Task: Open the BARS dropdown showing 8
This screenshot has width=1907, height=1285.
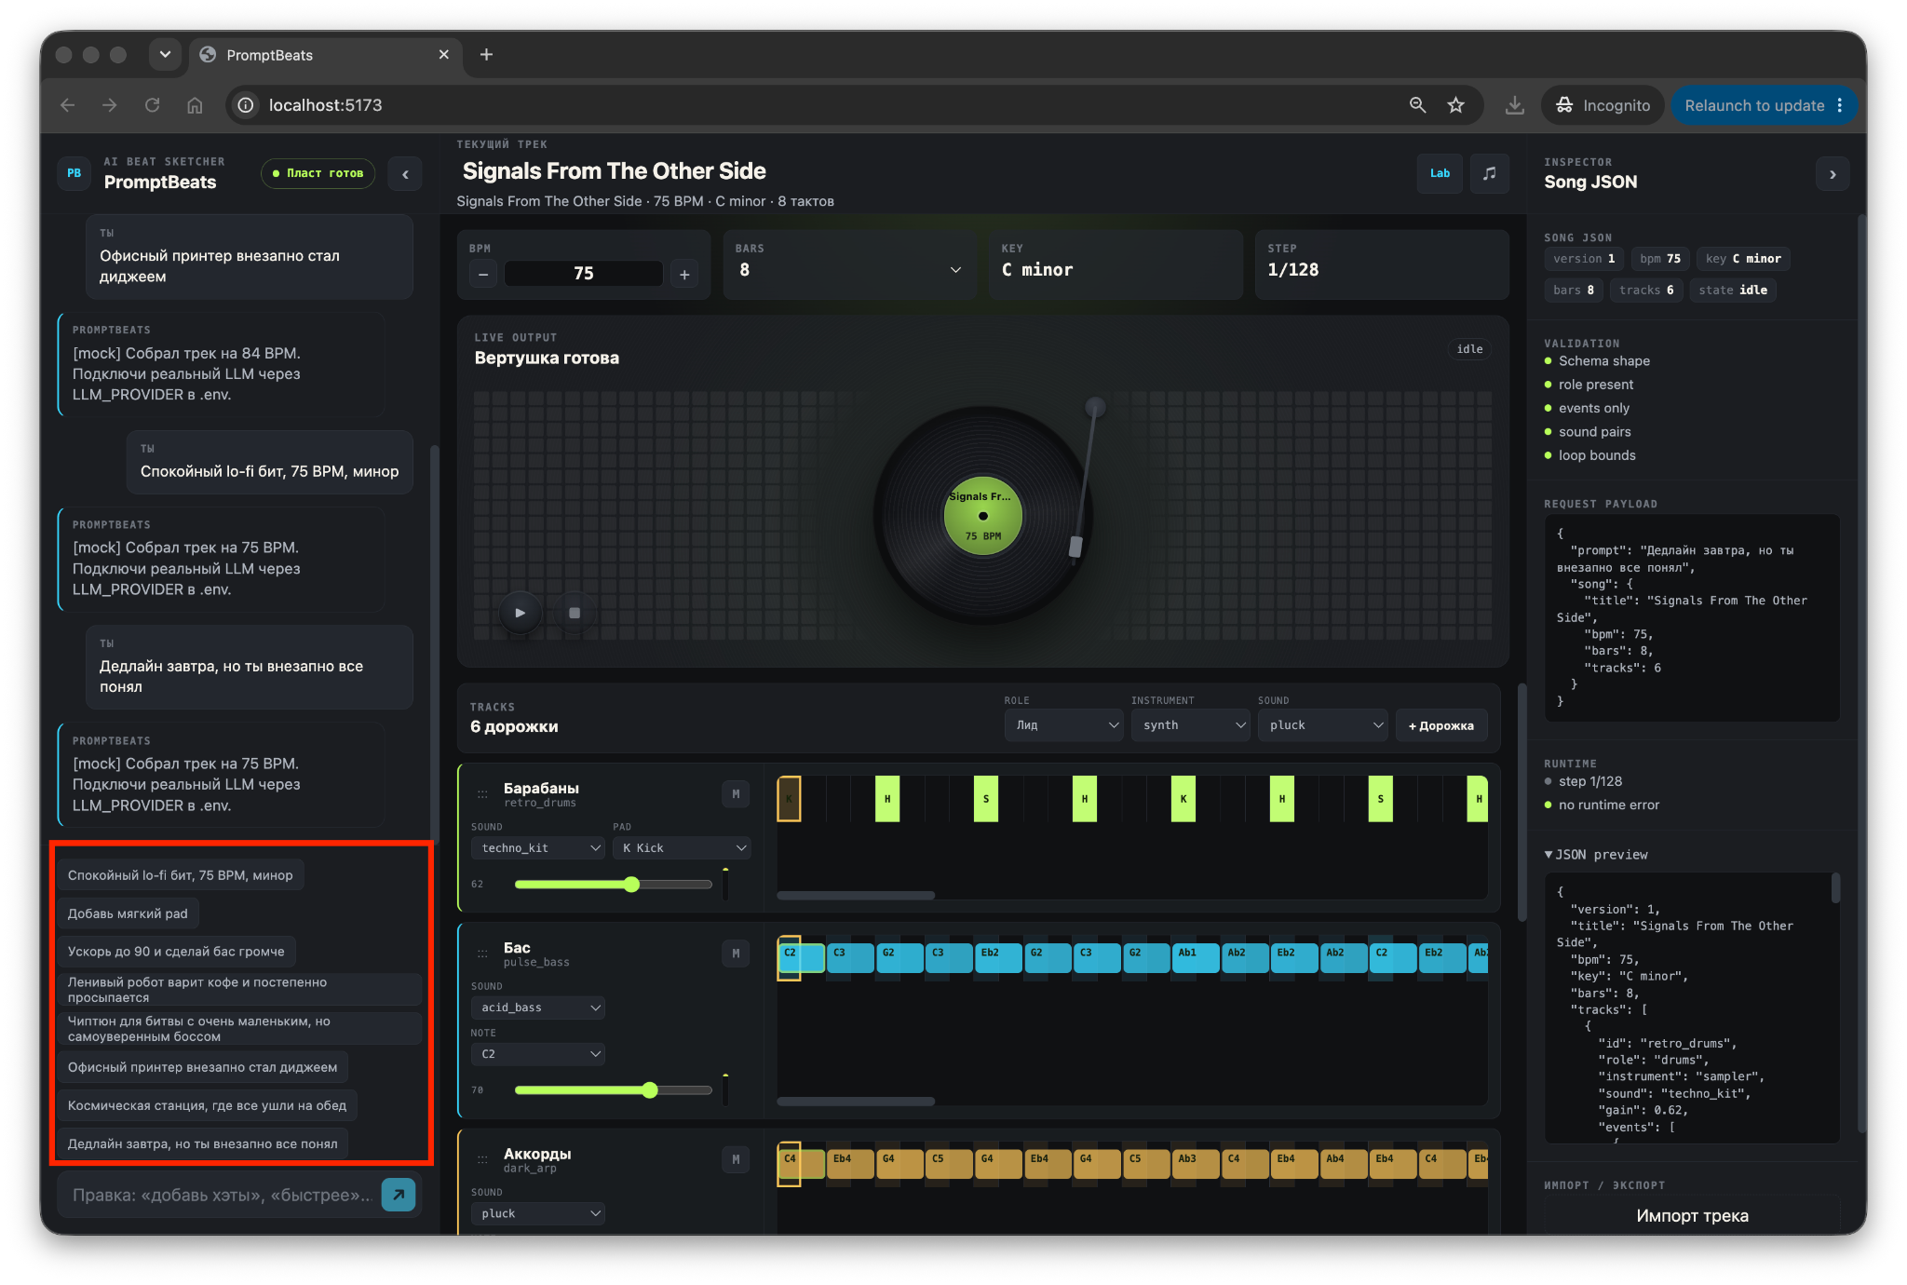Action: pos(850,270)
